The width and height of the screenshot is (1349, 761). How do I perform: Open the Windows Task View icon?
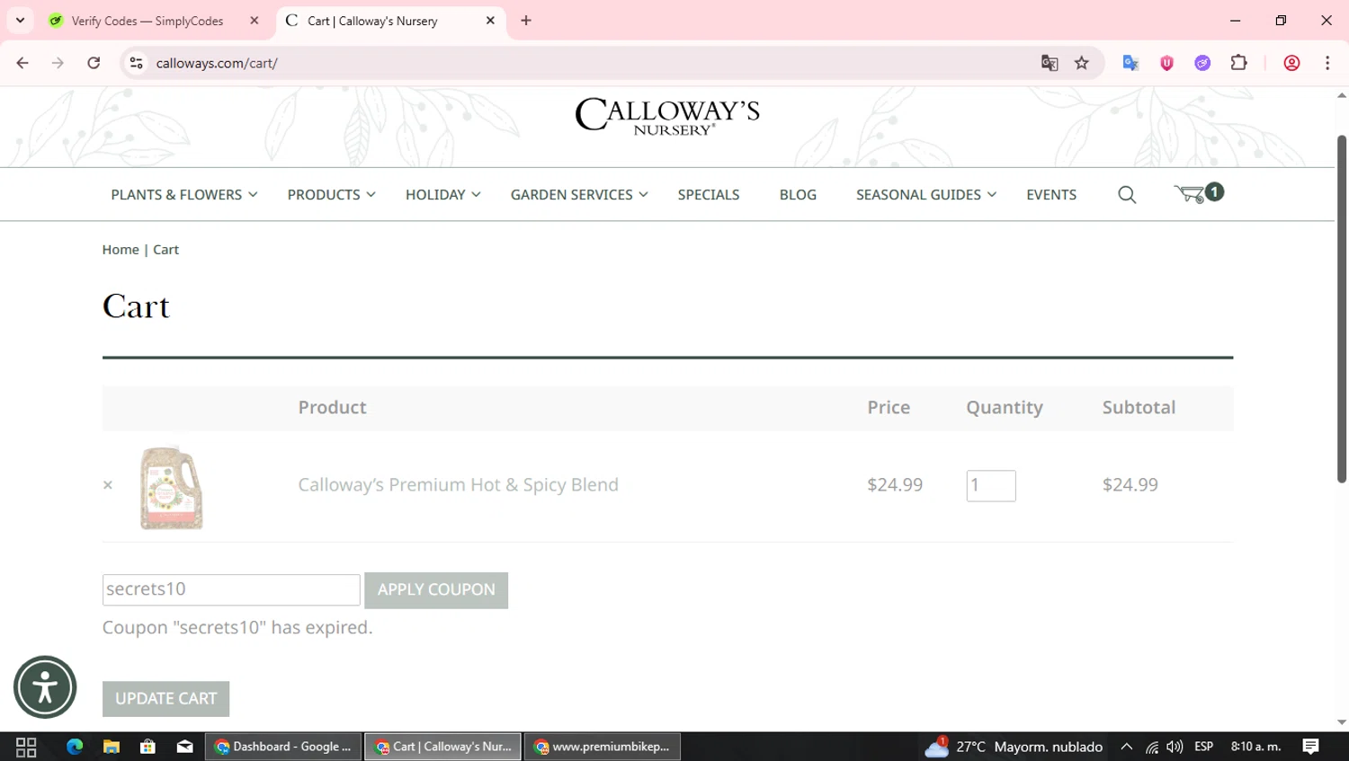click(x=26, y=747)
